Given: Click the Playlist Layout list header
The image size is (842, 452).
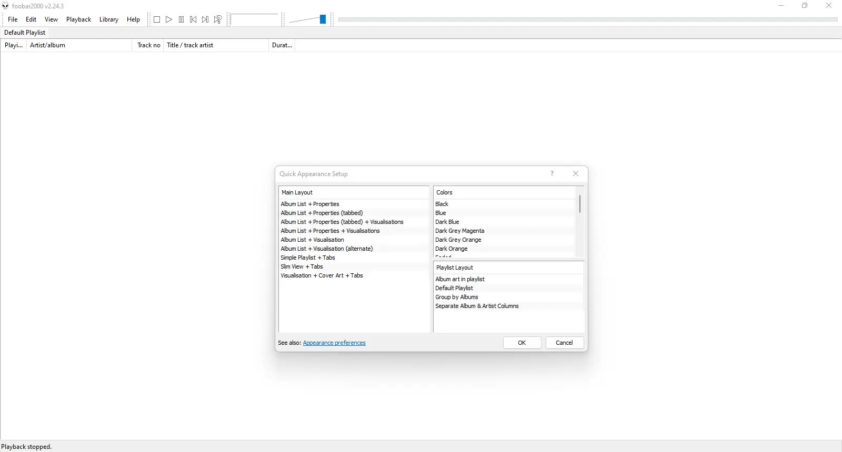Looking at the screenshot, I should pyautogui.click(x=508, y=268).
